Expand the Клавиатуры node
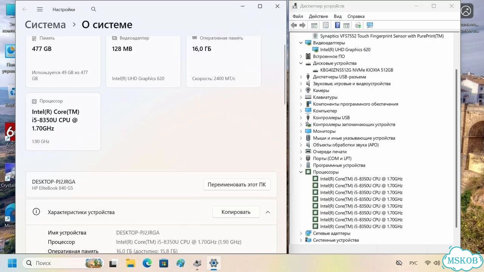 coord(301,97)
